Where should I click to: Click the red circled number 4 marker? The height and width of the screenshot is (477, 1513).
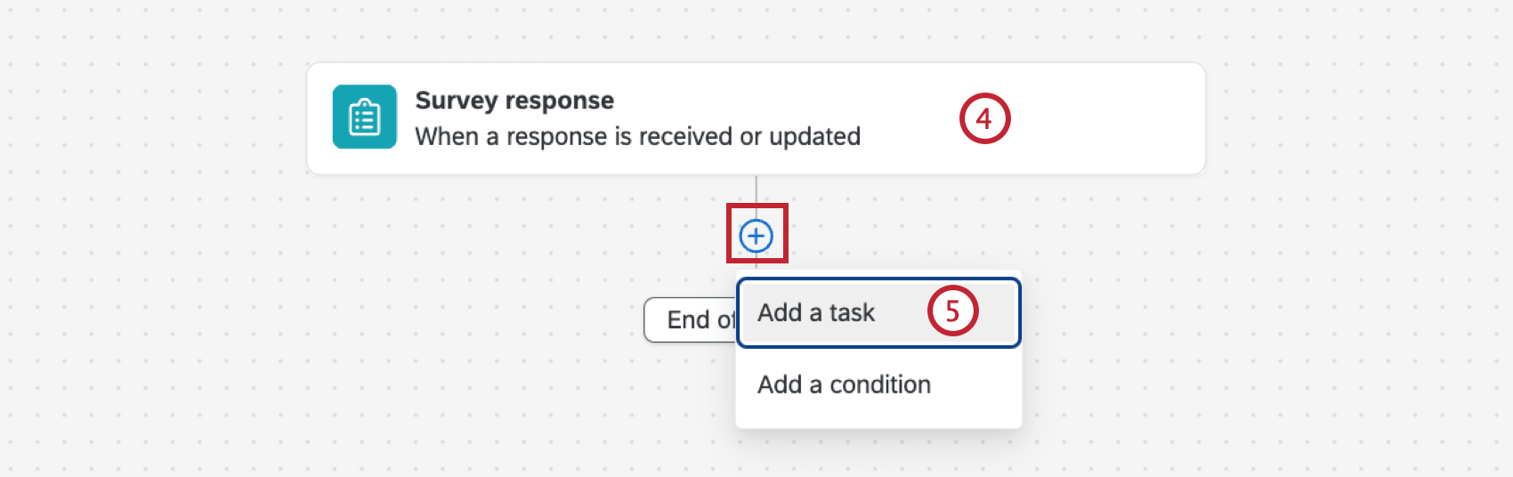[x=984, y=118]
